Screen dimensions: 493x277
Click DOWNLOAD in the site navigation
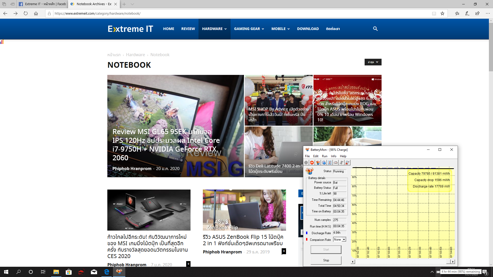point(308,29)
